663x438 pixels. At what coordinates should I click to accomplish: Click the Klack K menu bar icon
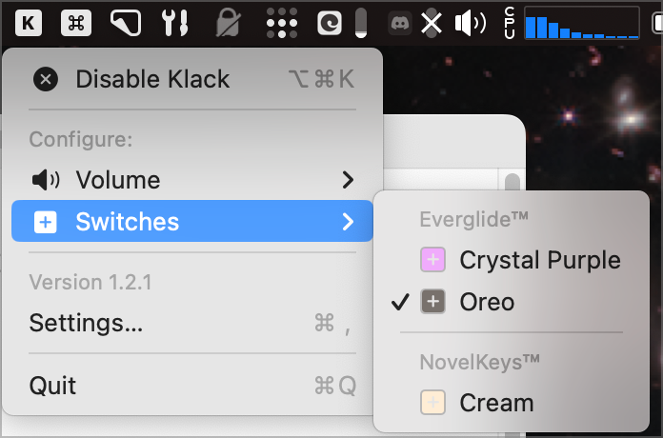[29, 23]
